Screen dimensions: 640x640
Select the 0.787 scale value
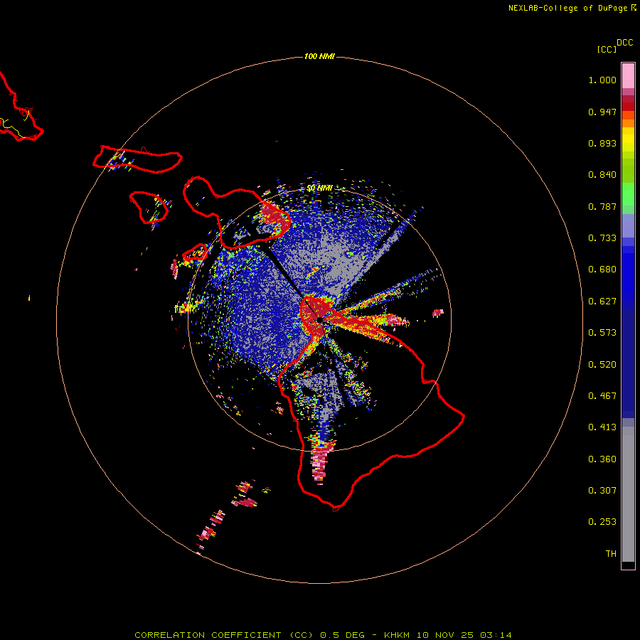602,206
